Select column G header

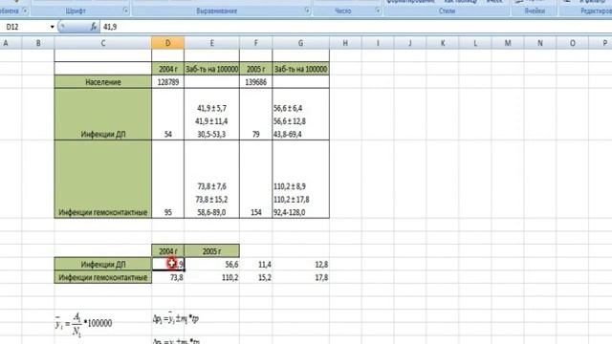(x=300, y=43)
